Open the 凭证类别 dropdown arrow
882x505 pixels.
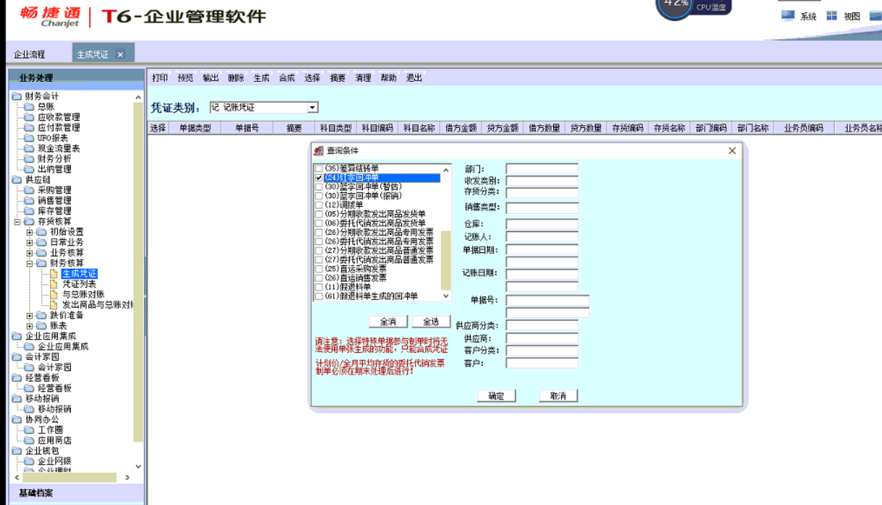pyautogui.click(x=313, y=108)
